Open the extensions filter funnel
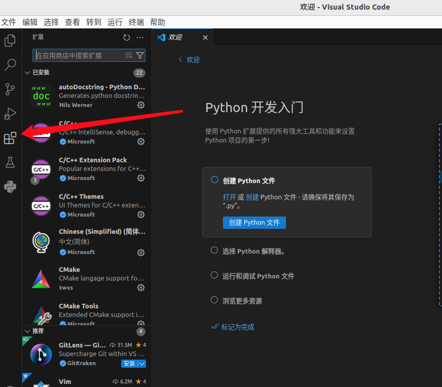 click(140, 55)
